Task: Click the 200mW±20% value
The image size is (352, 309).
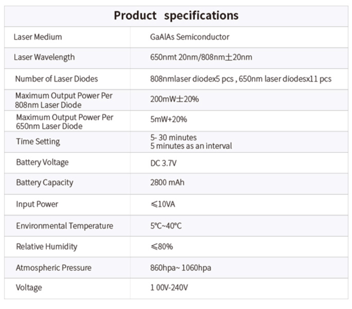Action: click(x=174, y=99)
